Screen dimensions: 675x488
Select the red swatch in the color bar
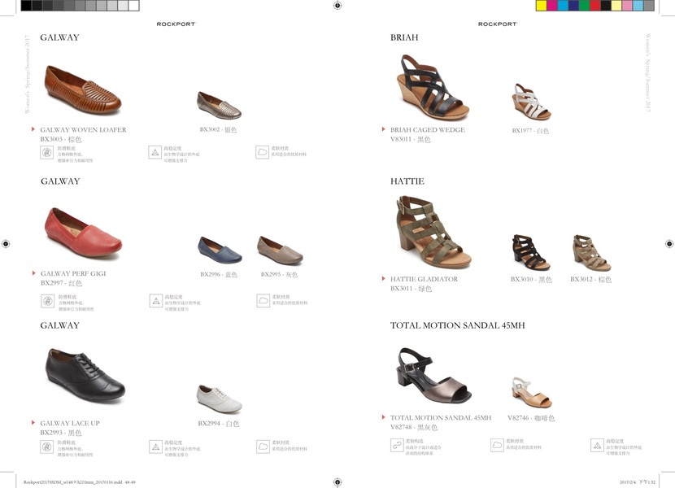[595, 6]
